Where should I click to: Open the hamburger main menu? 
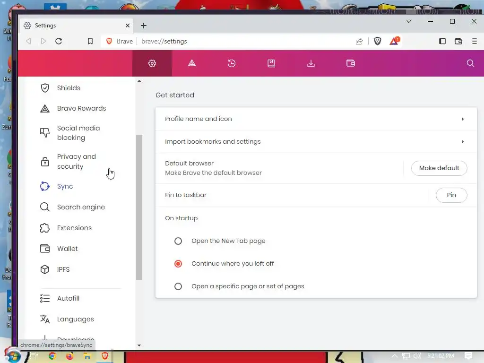[x=475, y=41]
